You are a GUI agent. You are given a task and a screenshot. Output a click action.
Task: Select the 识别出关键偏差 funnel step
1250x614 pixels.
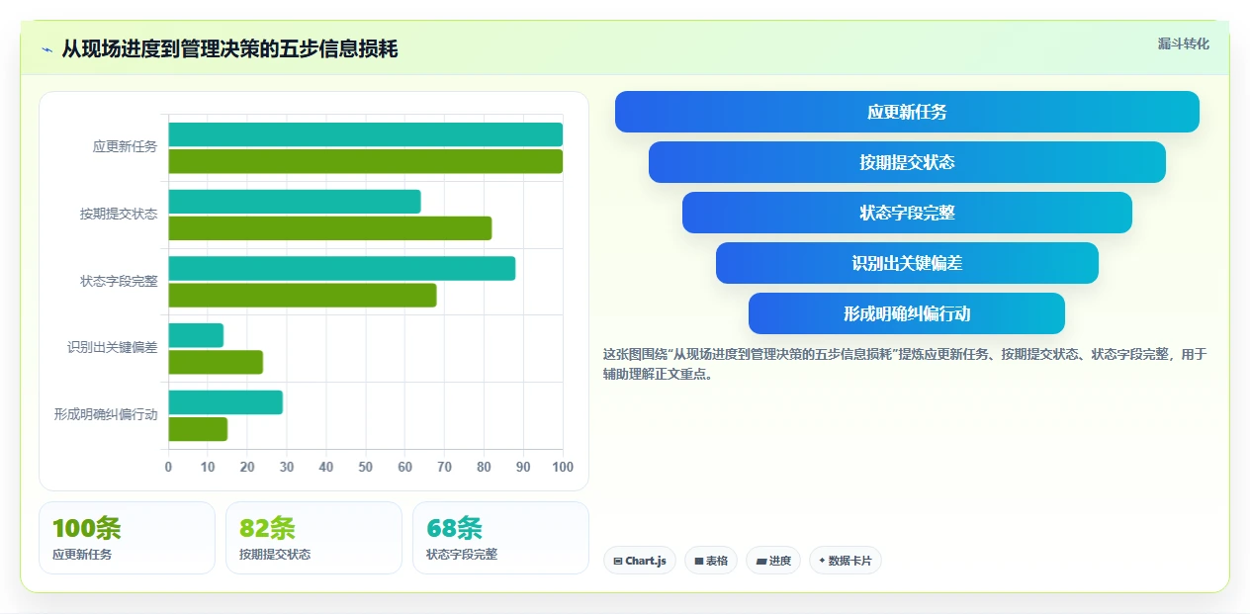(907, 263)
